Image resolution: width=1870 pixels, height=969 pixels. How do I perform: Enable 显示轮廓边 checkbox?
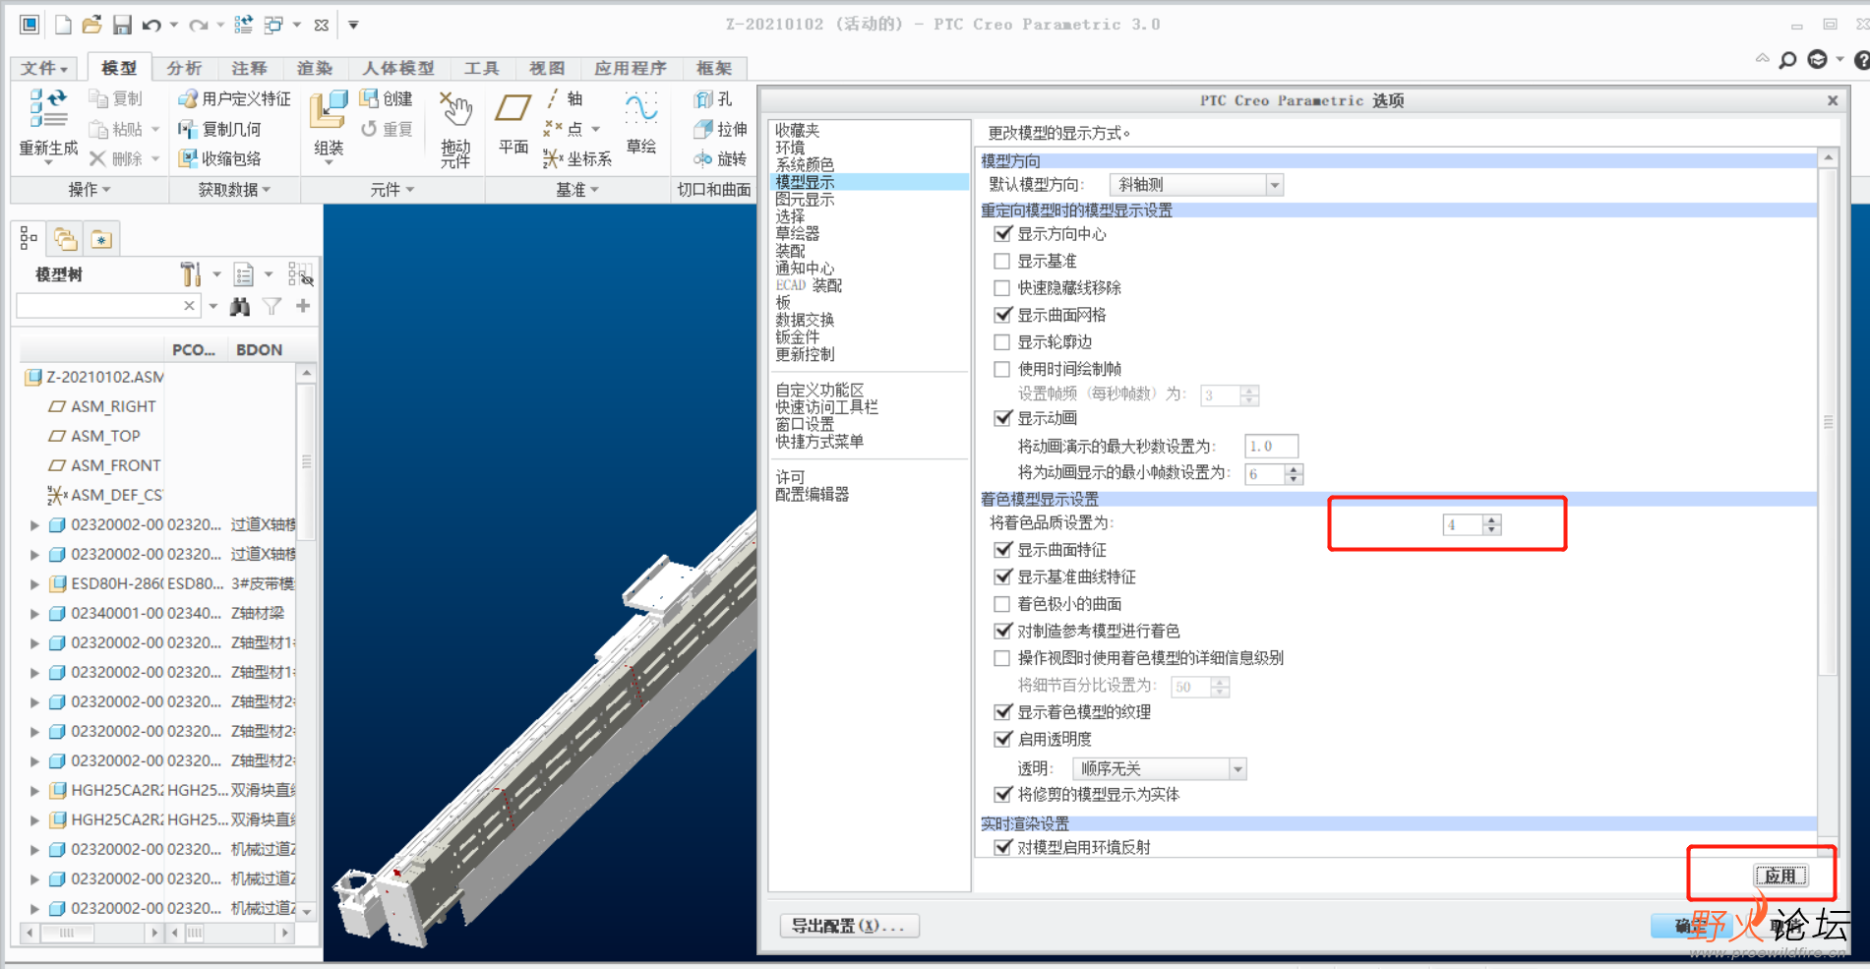coord(1002,342)
